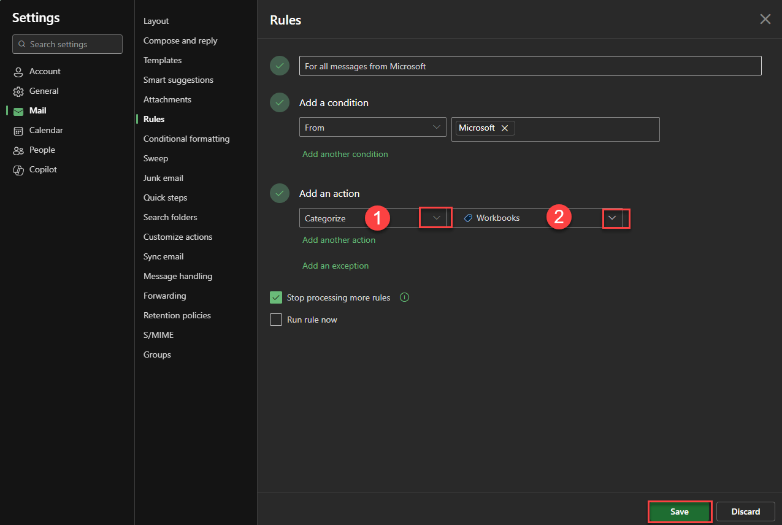The image size is (782, 525).
Task: Edit the rule name text field
Action: click(x=530, y=66)
